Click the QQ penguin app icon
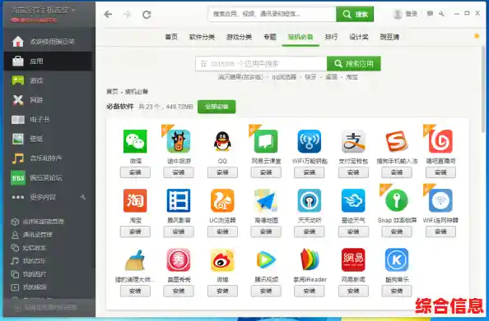Viewport: 489px width, 321px height. (x=222, y=141)
